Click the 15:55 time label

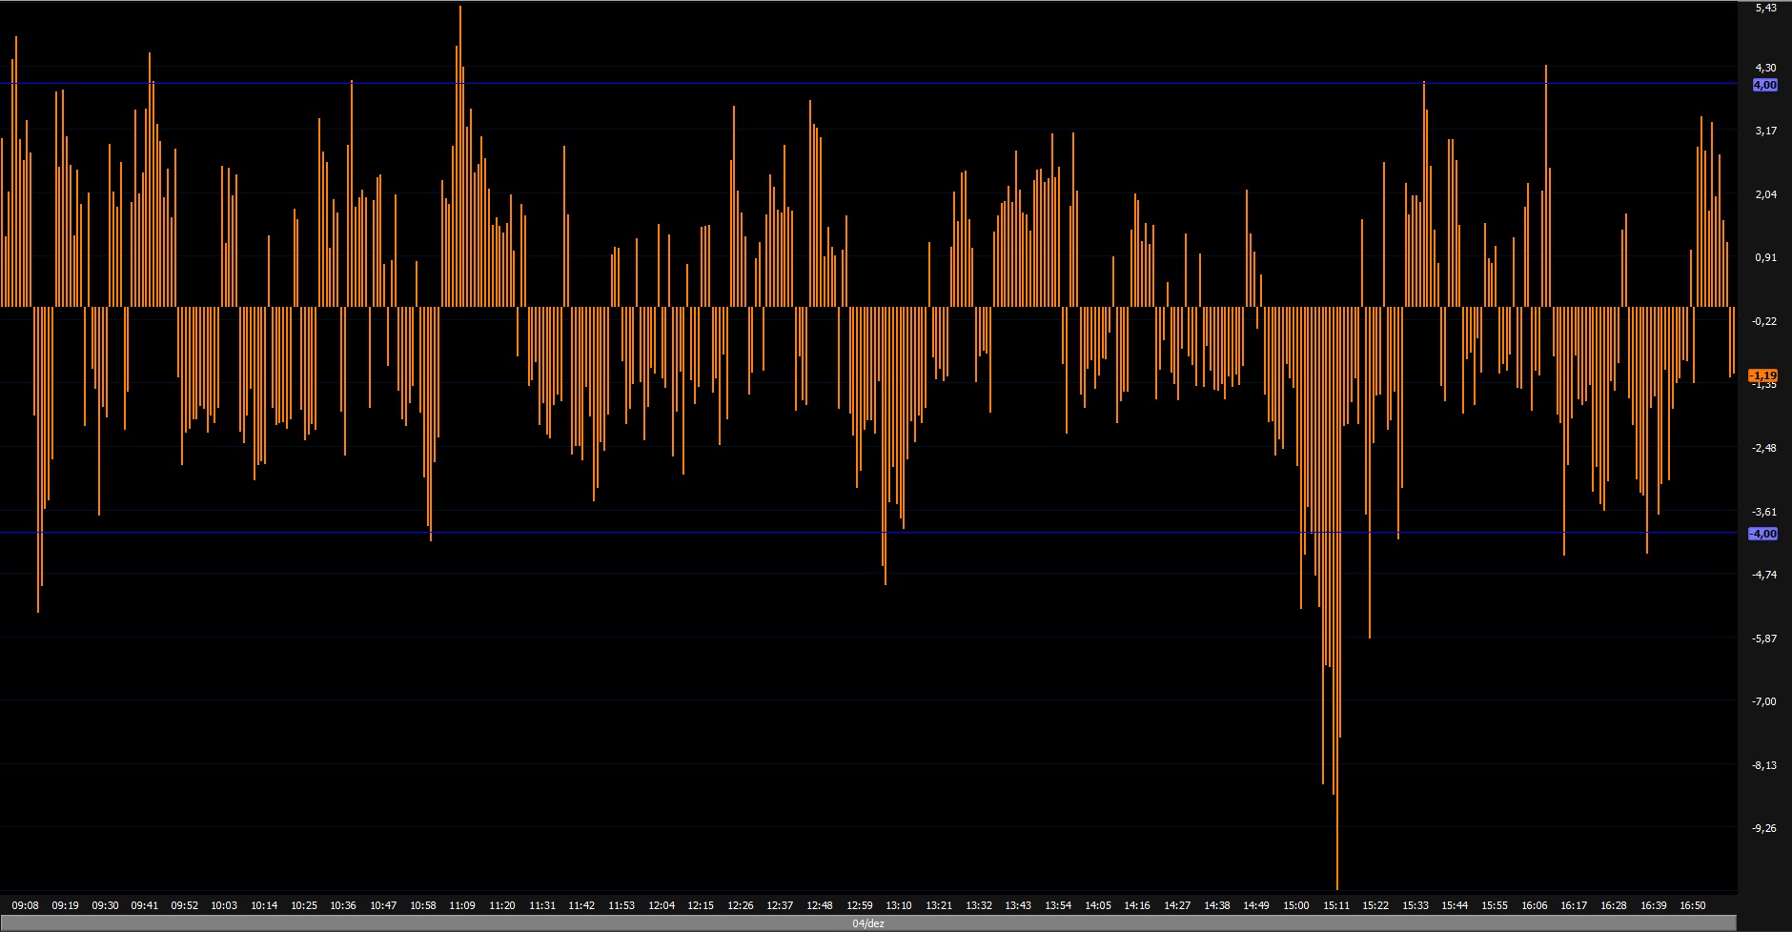coord(1495,905)
